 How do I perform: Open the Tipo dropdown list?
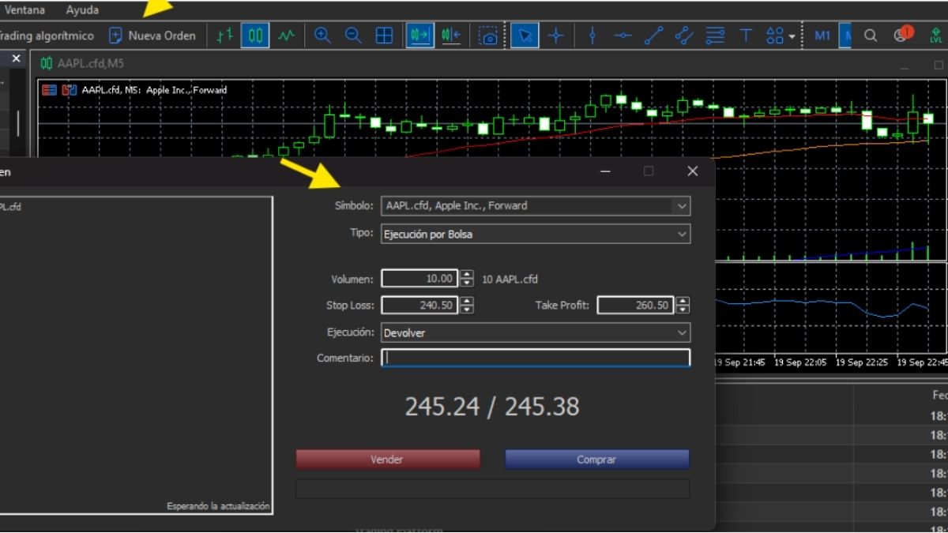681,235
